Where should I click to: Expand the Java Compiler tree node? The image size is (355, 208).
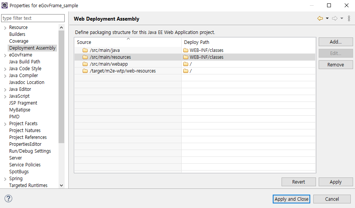[x=5, y=76]
